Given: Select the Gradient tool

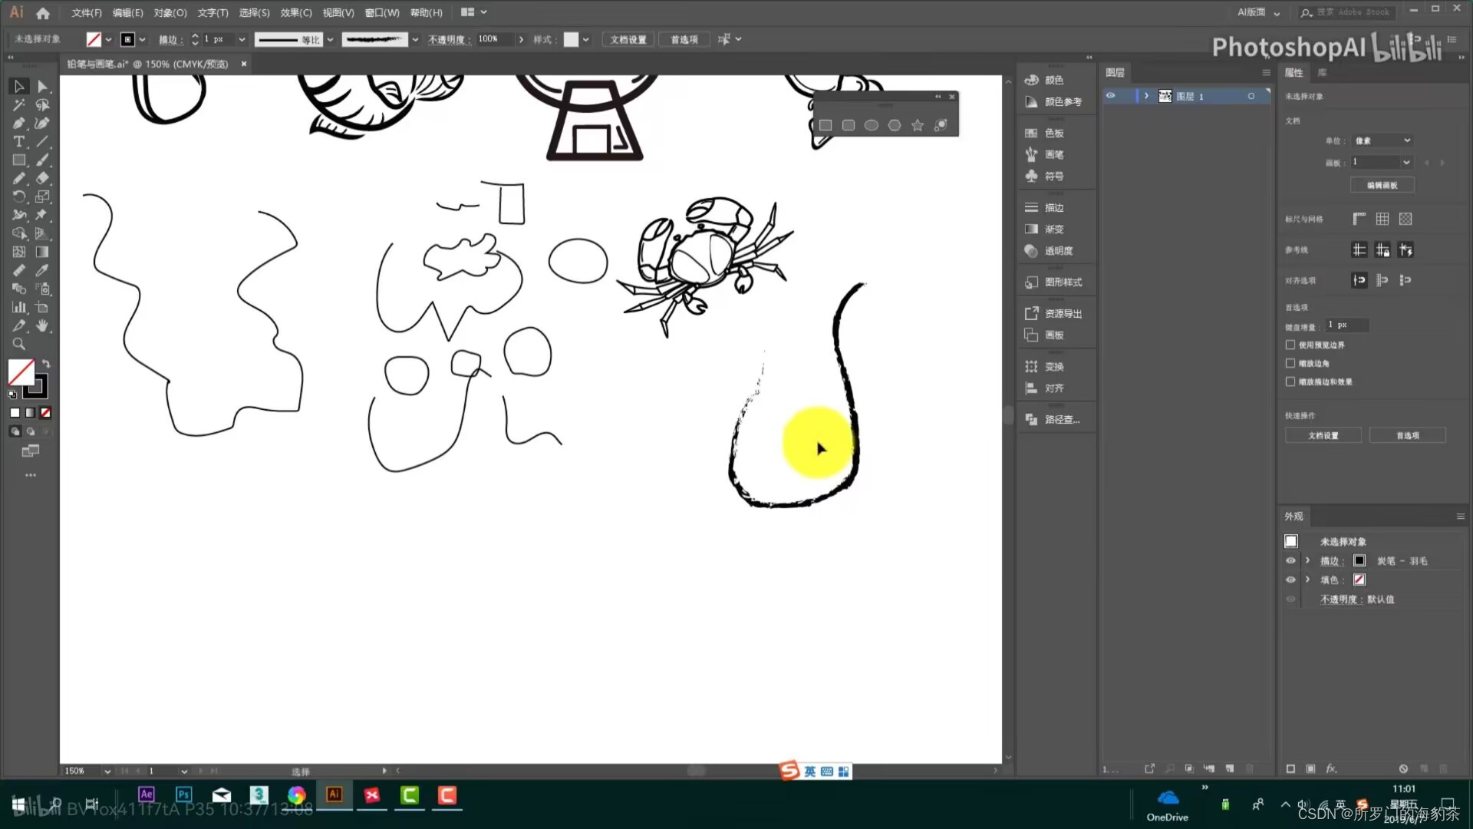Looking at the screenshot, I should pyautogui.click(x=42, y=253).
